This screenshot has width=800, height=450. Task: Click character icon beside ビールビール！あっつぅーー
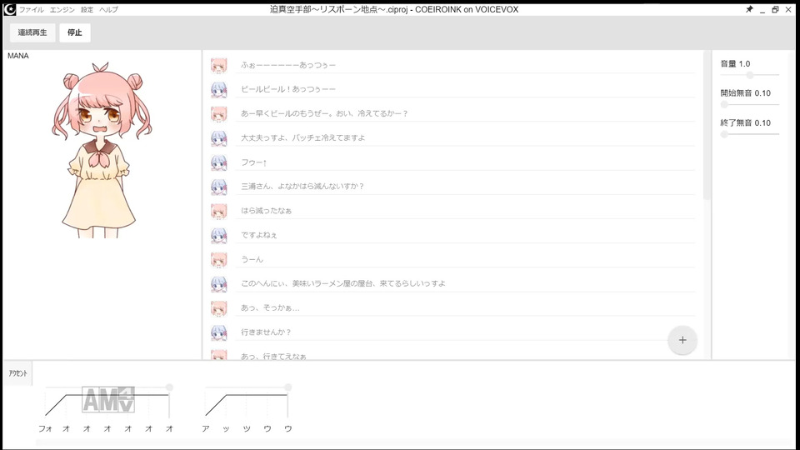(219, 90)
